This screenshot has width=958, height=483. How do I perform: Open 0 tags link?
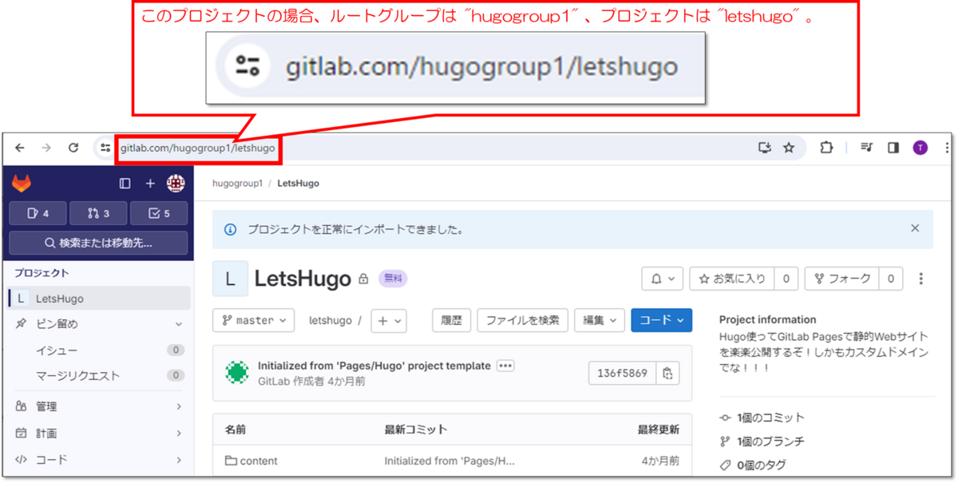pos(753,465)
